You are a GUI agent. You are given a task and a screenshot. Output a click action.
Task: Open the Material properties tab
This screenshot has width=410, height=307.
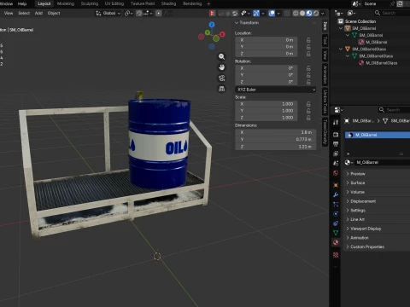tap(336, 242)
